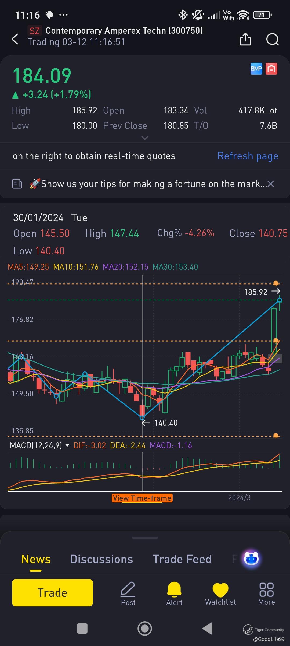Tap the DEA:-2.44 value
Screen dimensions: 290x646
(x=128, y=445)
